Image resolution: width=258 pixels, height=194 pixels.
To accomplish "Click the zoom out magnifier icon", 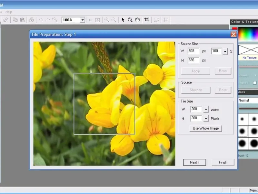I will pyautogui.click(x=114, y=20).
